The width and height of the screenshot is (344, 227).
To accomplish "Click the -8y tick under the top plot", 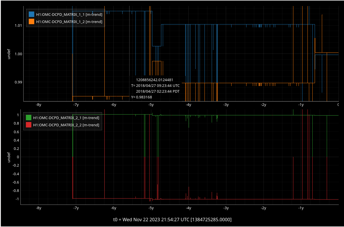I will pyautogui.click(x=38, y=105).
